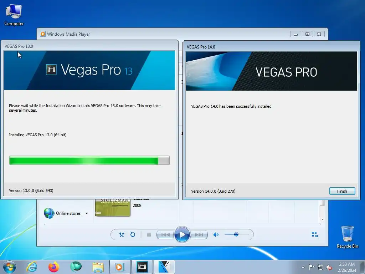
Task: Click Version 14.0.0 (Build 270) text
Action: tap(213, 191)
